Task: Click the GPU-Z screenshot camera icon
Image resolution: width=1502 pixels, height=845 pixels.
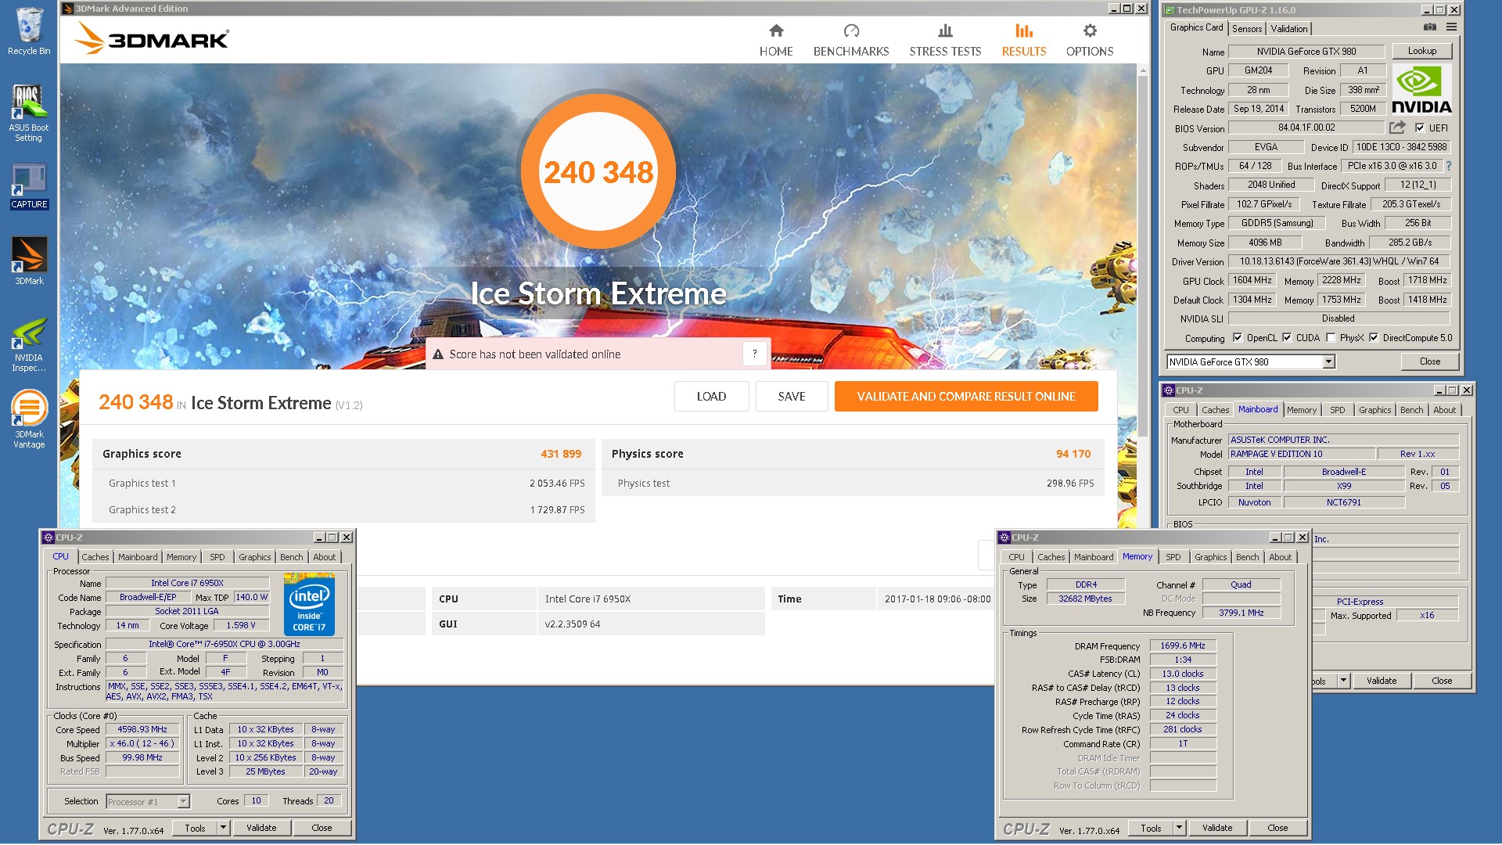Action: pyautogui.click(x=1430, y=27)
